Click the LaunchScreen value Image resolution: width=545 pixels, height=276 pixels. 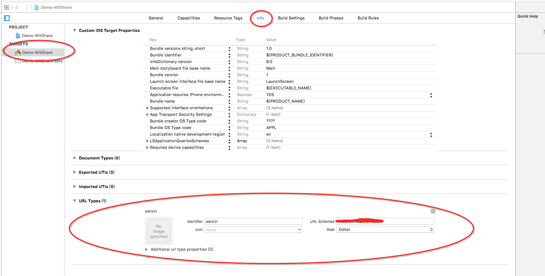[280, 81]
